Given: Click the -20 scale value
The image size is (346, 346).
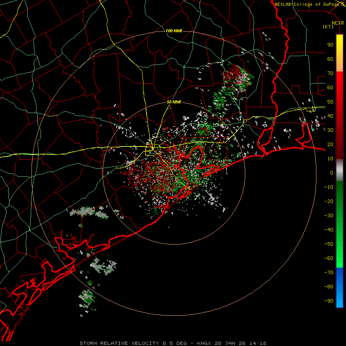Looking at the screenshot, I should point(329,201).
